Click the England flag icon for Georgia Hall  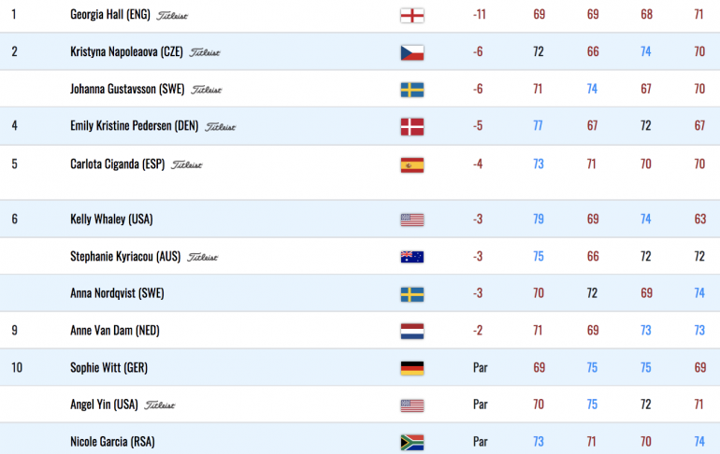click(x=411, y=16)
